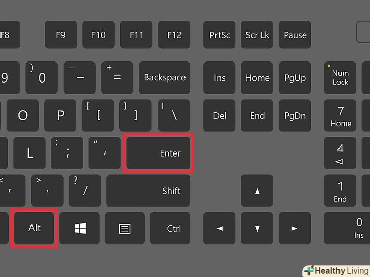Click the F12 function key
This screenshot has height=277, width=370.
click(x=174, y=35)
